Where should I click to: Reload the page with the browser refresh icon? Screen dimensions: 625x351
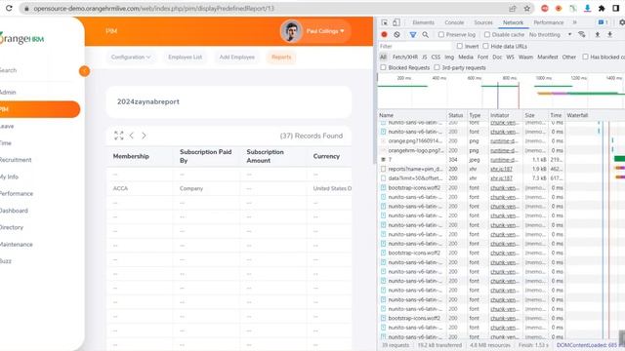click(x=9, y=8)
